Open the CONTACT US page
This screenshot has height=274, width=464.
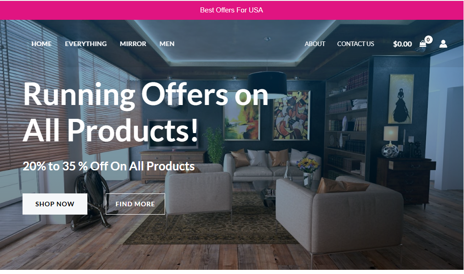(355, 44)
